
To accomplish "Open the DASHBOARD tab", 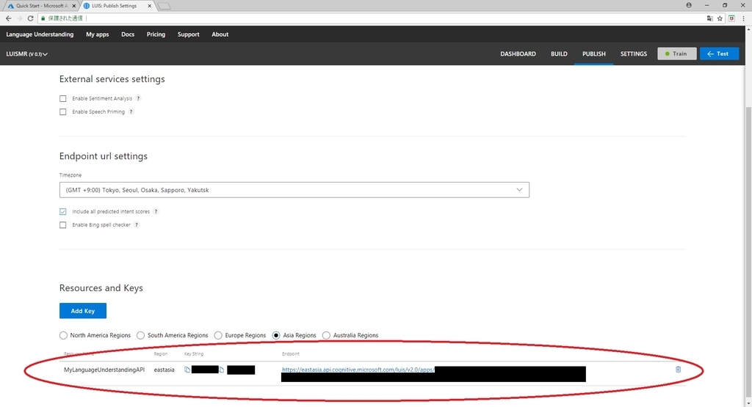I will click(x=518, y=54).
